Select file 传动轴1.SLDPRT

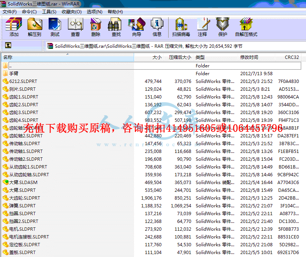click(26, 151)
